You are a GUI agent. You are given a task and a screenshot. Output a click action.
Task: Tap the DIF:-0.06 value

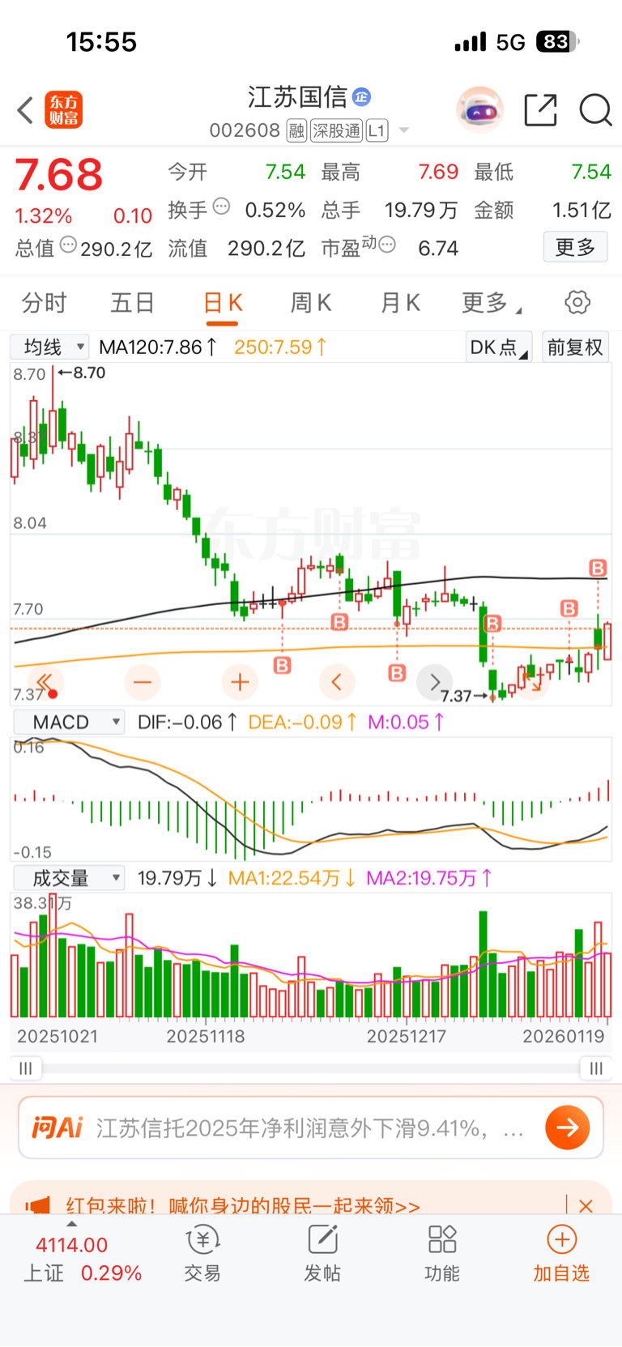tap(187, 722)
